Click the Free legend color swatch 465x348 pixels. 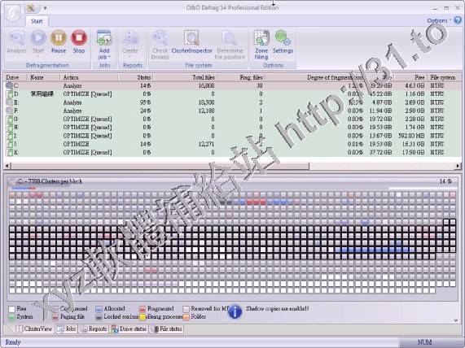pos(12,309)
